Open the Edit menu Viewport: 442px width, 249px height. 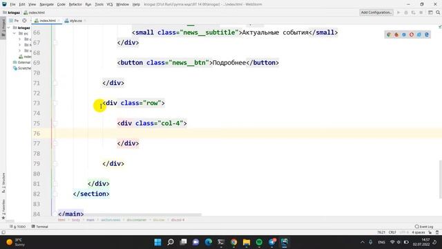point(22,4)
